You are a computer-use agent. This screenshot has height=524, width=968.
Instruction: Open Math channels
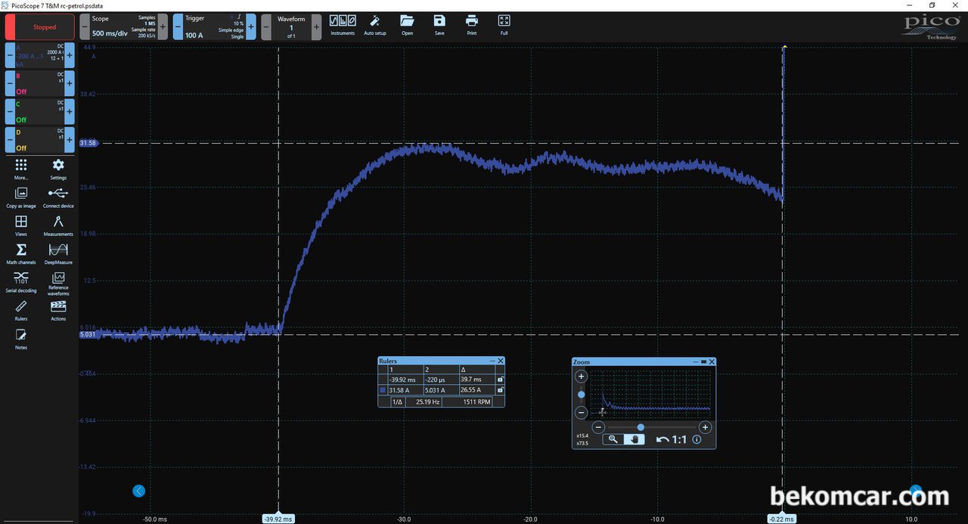[x=21, y=253]
